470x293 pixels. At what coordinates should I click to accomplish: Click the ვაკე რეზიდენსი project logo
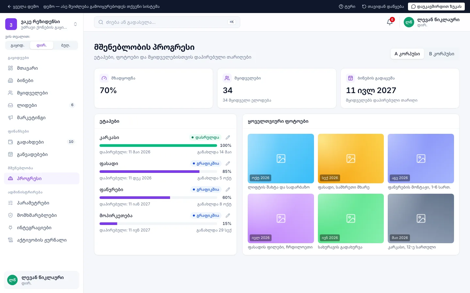click(x=11, y=24)
